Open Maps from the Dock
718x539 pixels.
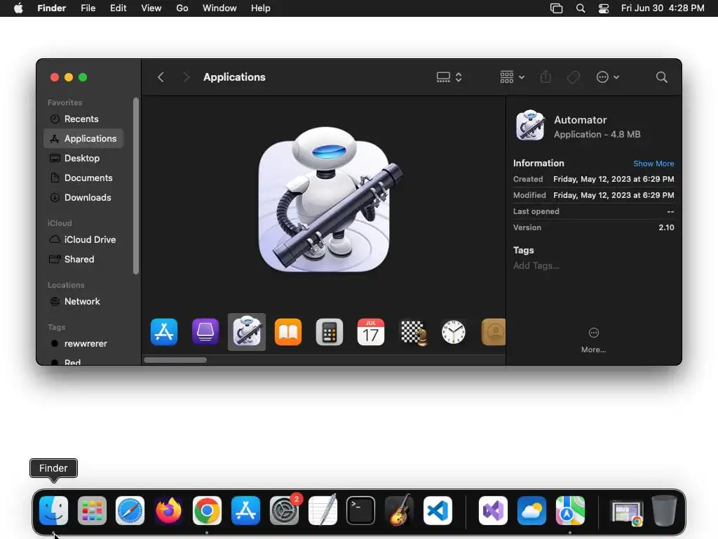[570, 510]
